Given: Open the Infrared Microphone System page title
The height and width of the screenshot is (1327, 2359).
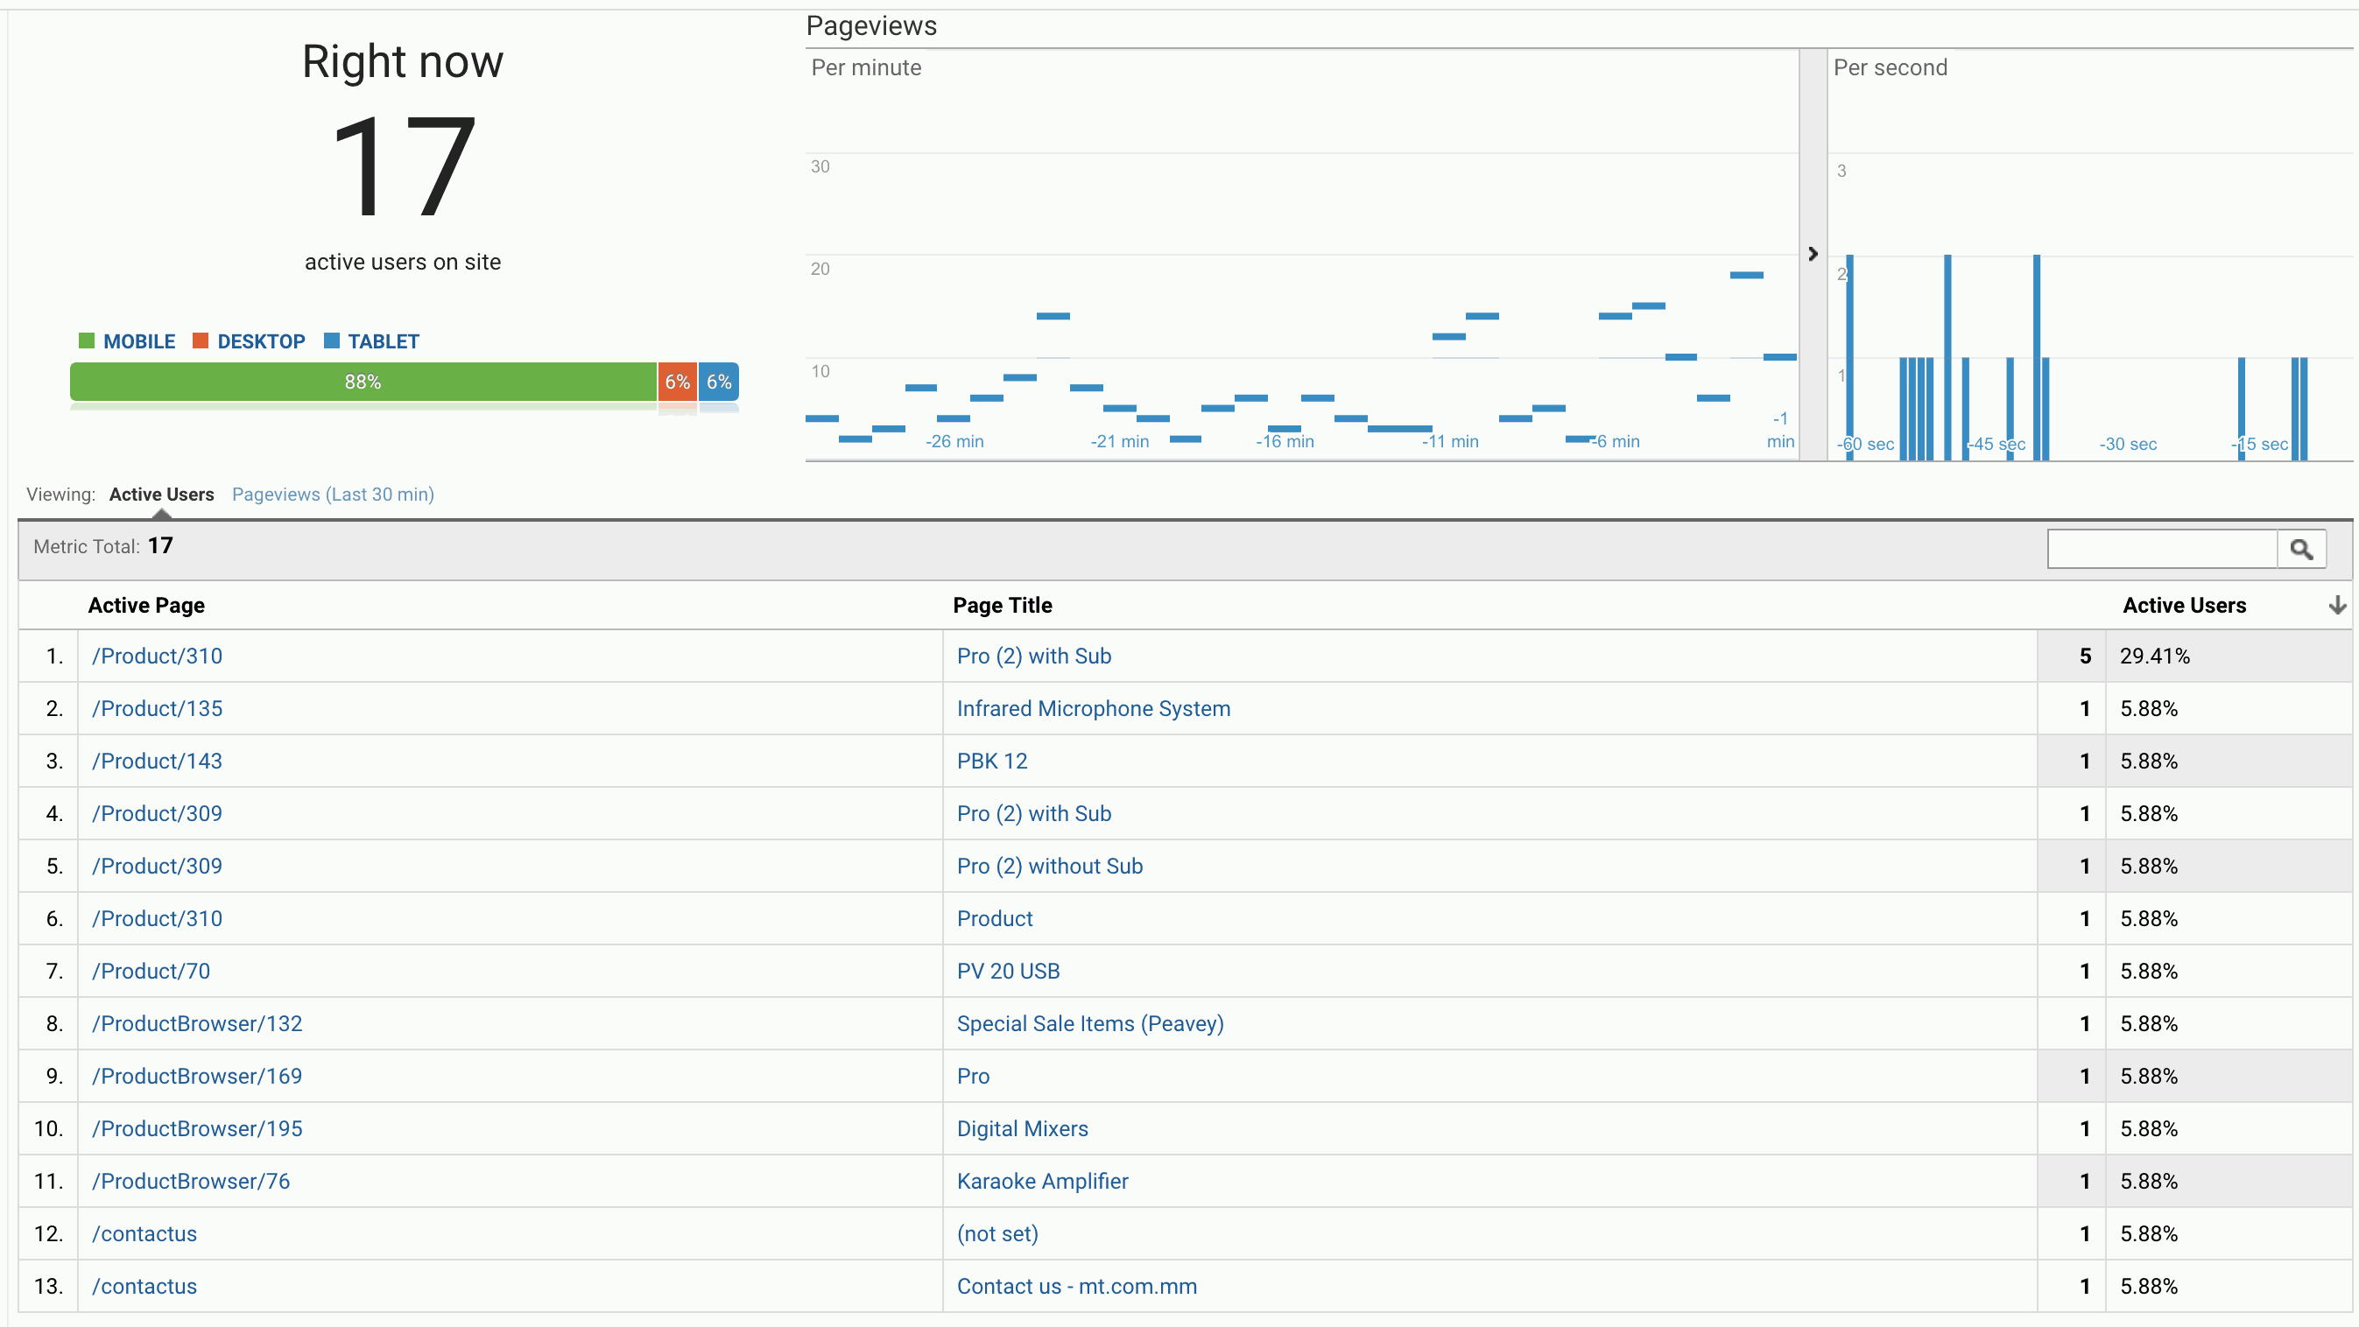Looking at the screenshot, I should (x=1094, y=707).
